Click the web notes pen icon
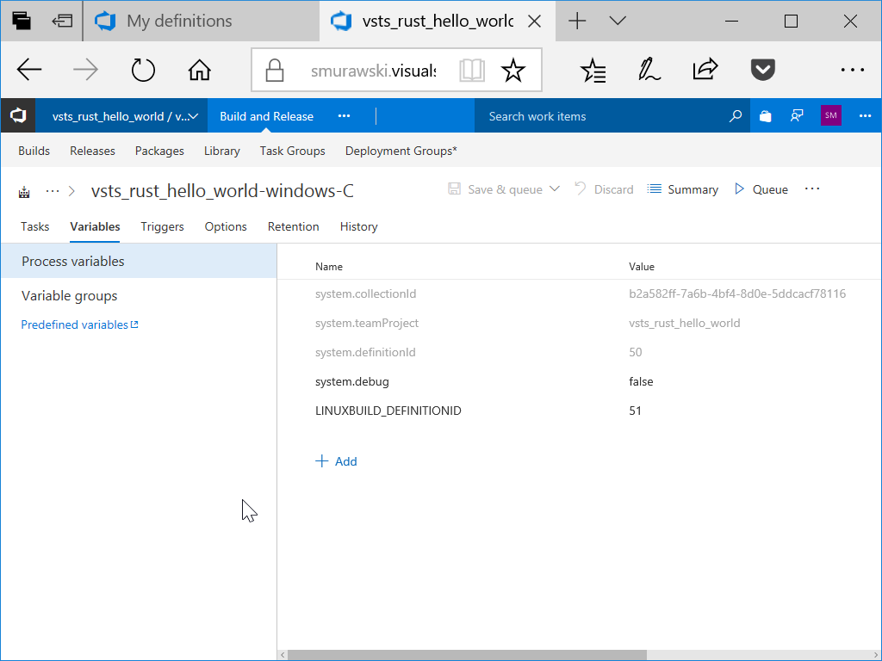The image size is (882, 661). 649,70
